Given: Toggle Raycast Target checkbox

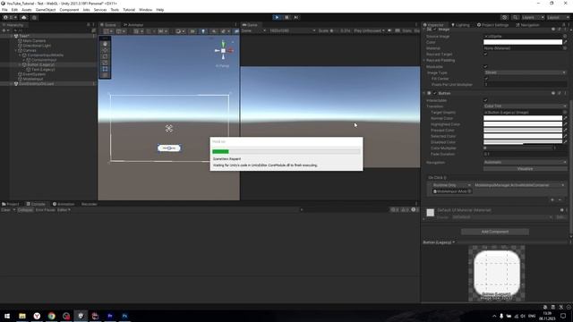Looking at the screenshot, I should [x=485, y=54].
